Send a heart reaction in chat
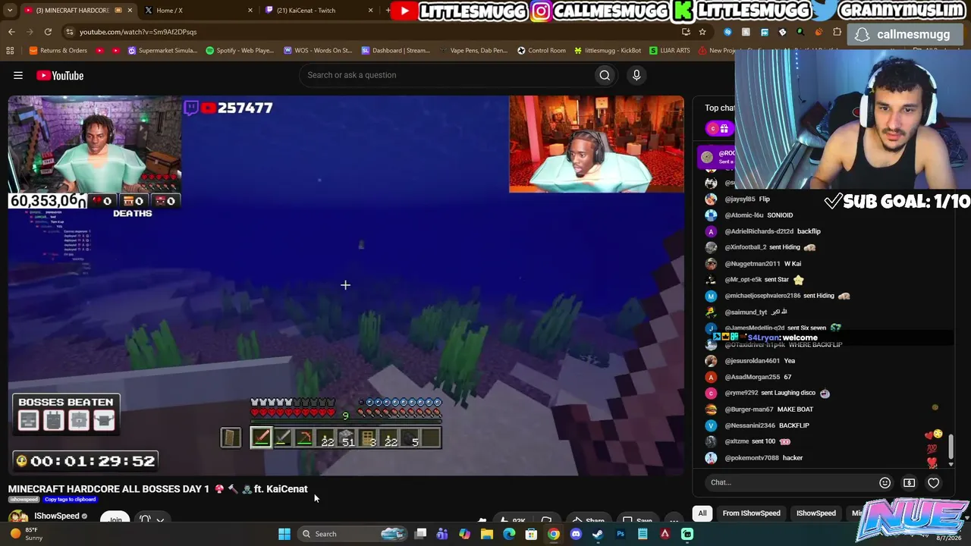 click(933, 482)
